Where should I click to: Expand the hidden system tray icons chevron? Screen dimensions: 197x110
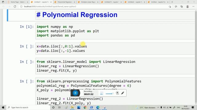coord(158,108)
